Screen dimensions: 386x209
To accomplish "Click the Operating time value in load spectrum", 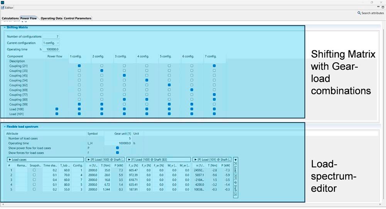I will click(125, 143).
